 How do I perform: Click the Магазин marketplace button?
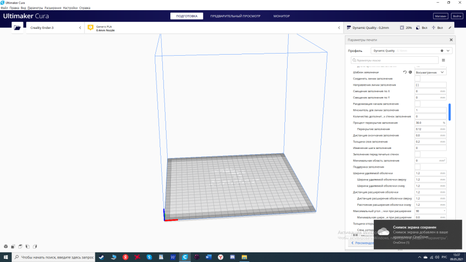point(440,16)
